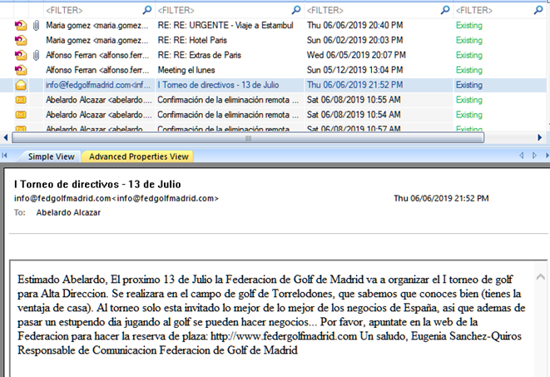
Task: Click envelope icon of 10:55 AM Abelardo Alcazar email
Action: pos(21,100)
